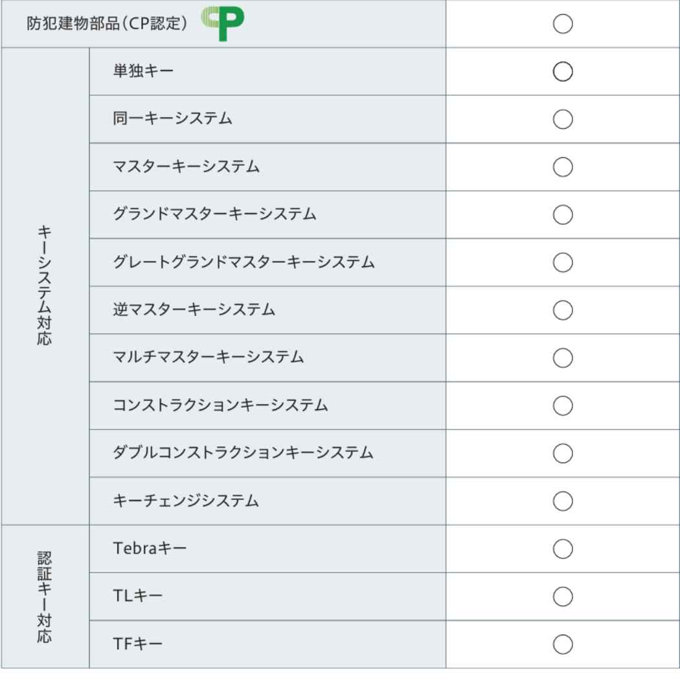Click the circle beside キーチェンジシステム
Image resolution: width=680 pixels, height=680 pixels.
point(563,501)
